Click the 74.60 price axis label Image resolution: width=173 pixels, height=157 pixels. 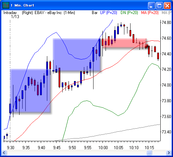[x=166, y=38]
